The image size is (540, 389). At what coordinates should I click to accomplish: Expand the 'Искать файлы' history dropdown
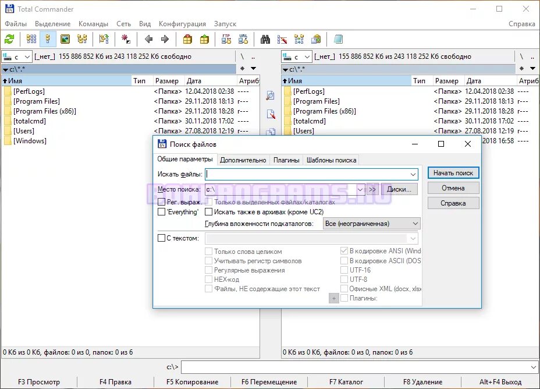[x=413, y=174]
